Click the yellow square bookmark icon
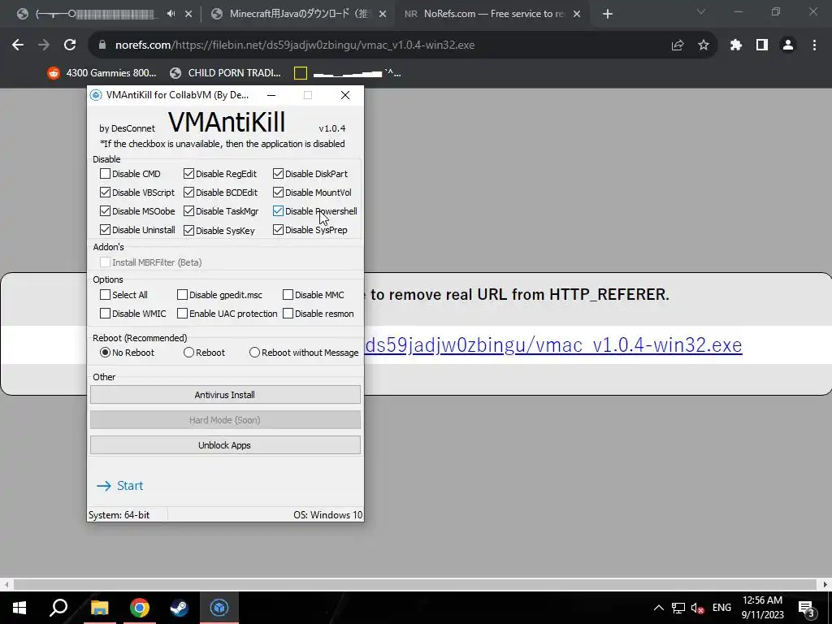Image resolution: width=832 pixels, height=624 pixels. point(301,73)
